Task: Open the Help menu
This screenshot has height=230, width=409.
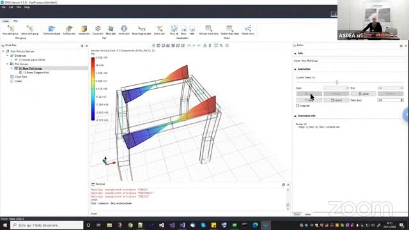Action: coord(27,7)
